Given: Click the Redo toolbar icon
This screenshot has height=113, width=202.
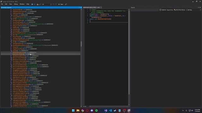Looking at the screenshot, I should pos(56,4).
